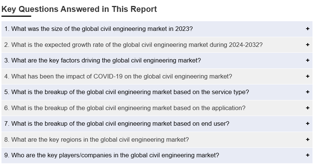Click plus icon on service type breakup row

click(308, 92)
